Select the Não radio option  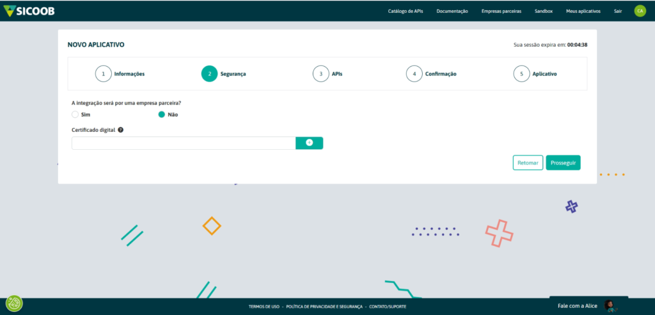click(x=161, y=115)
